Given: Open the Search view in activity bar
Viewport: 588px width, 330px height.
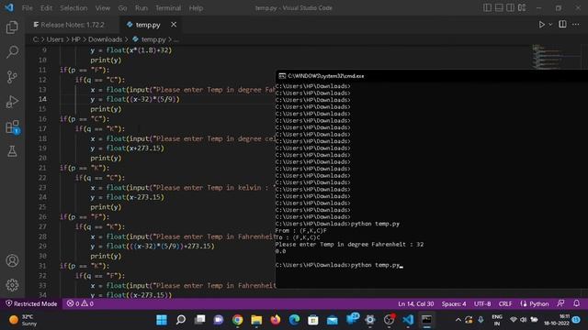Looking at the screenshot, I should coord(12,51).
